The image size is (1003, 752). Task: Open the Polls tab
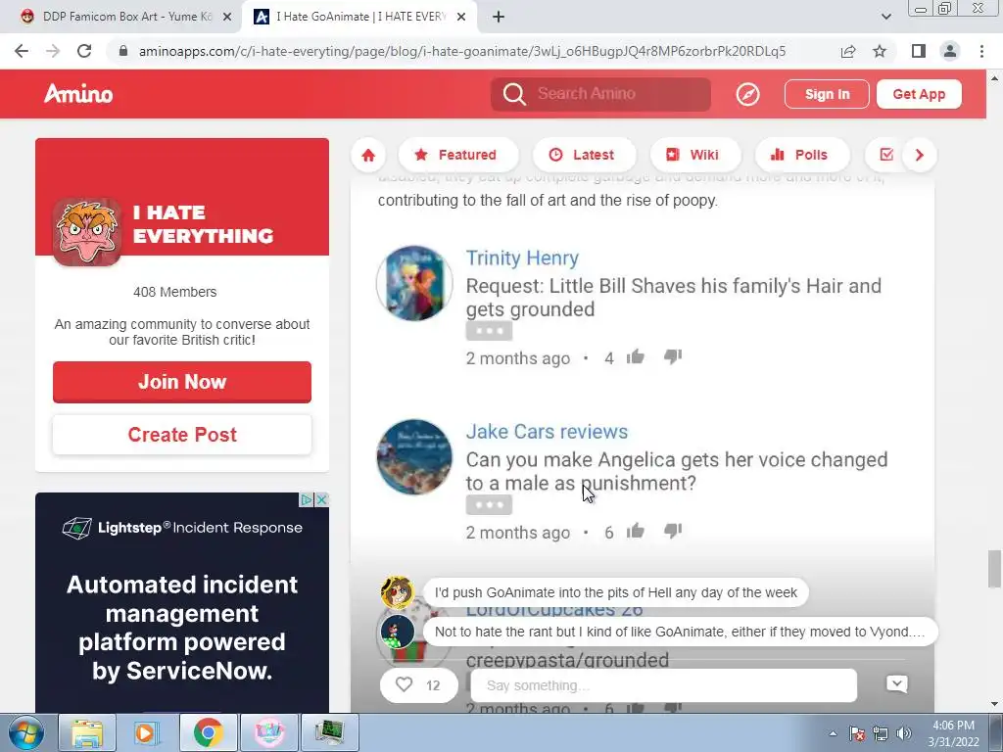point(802,155)
